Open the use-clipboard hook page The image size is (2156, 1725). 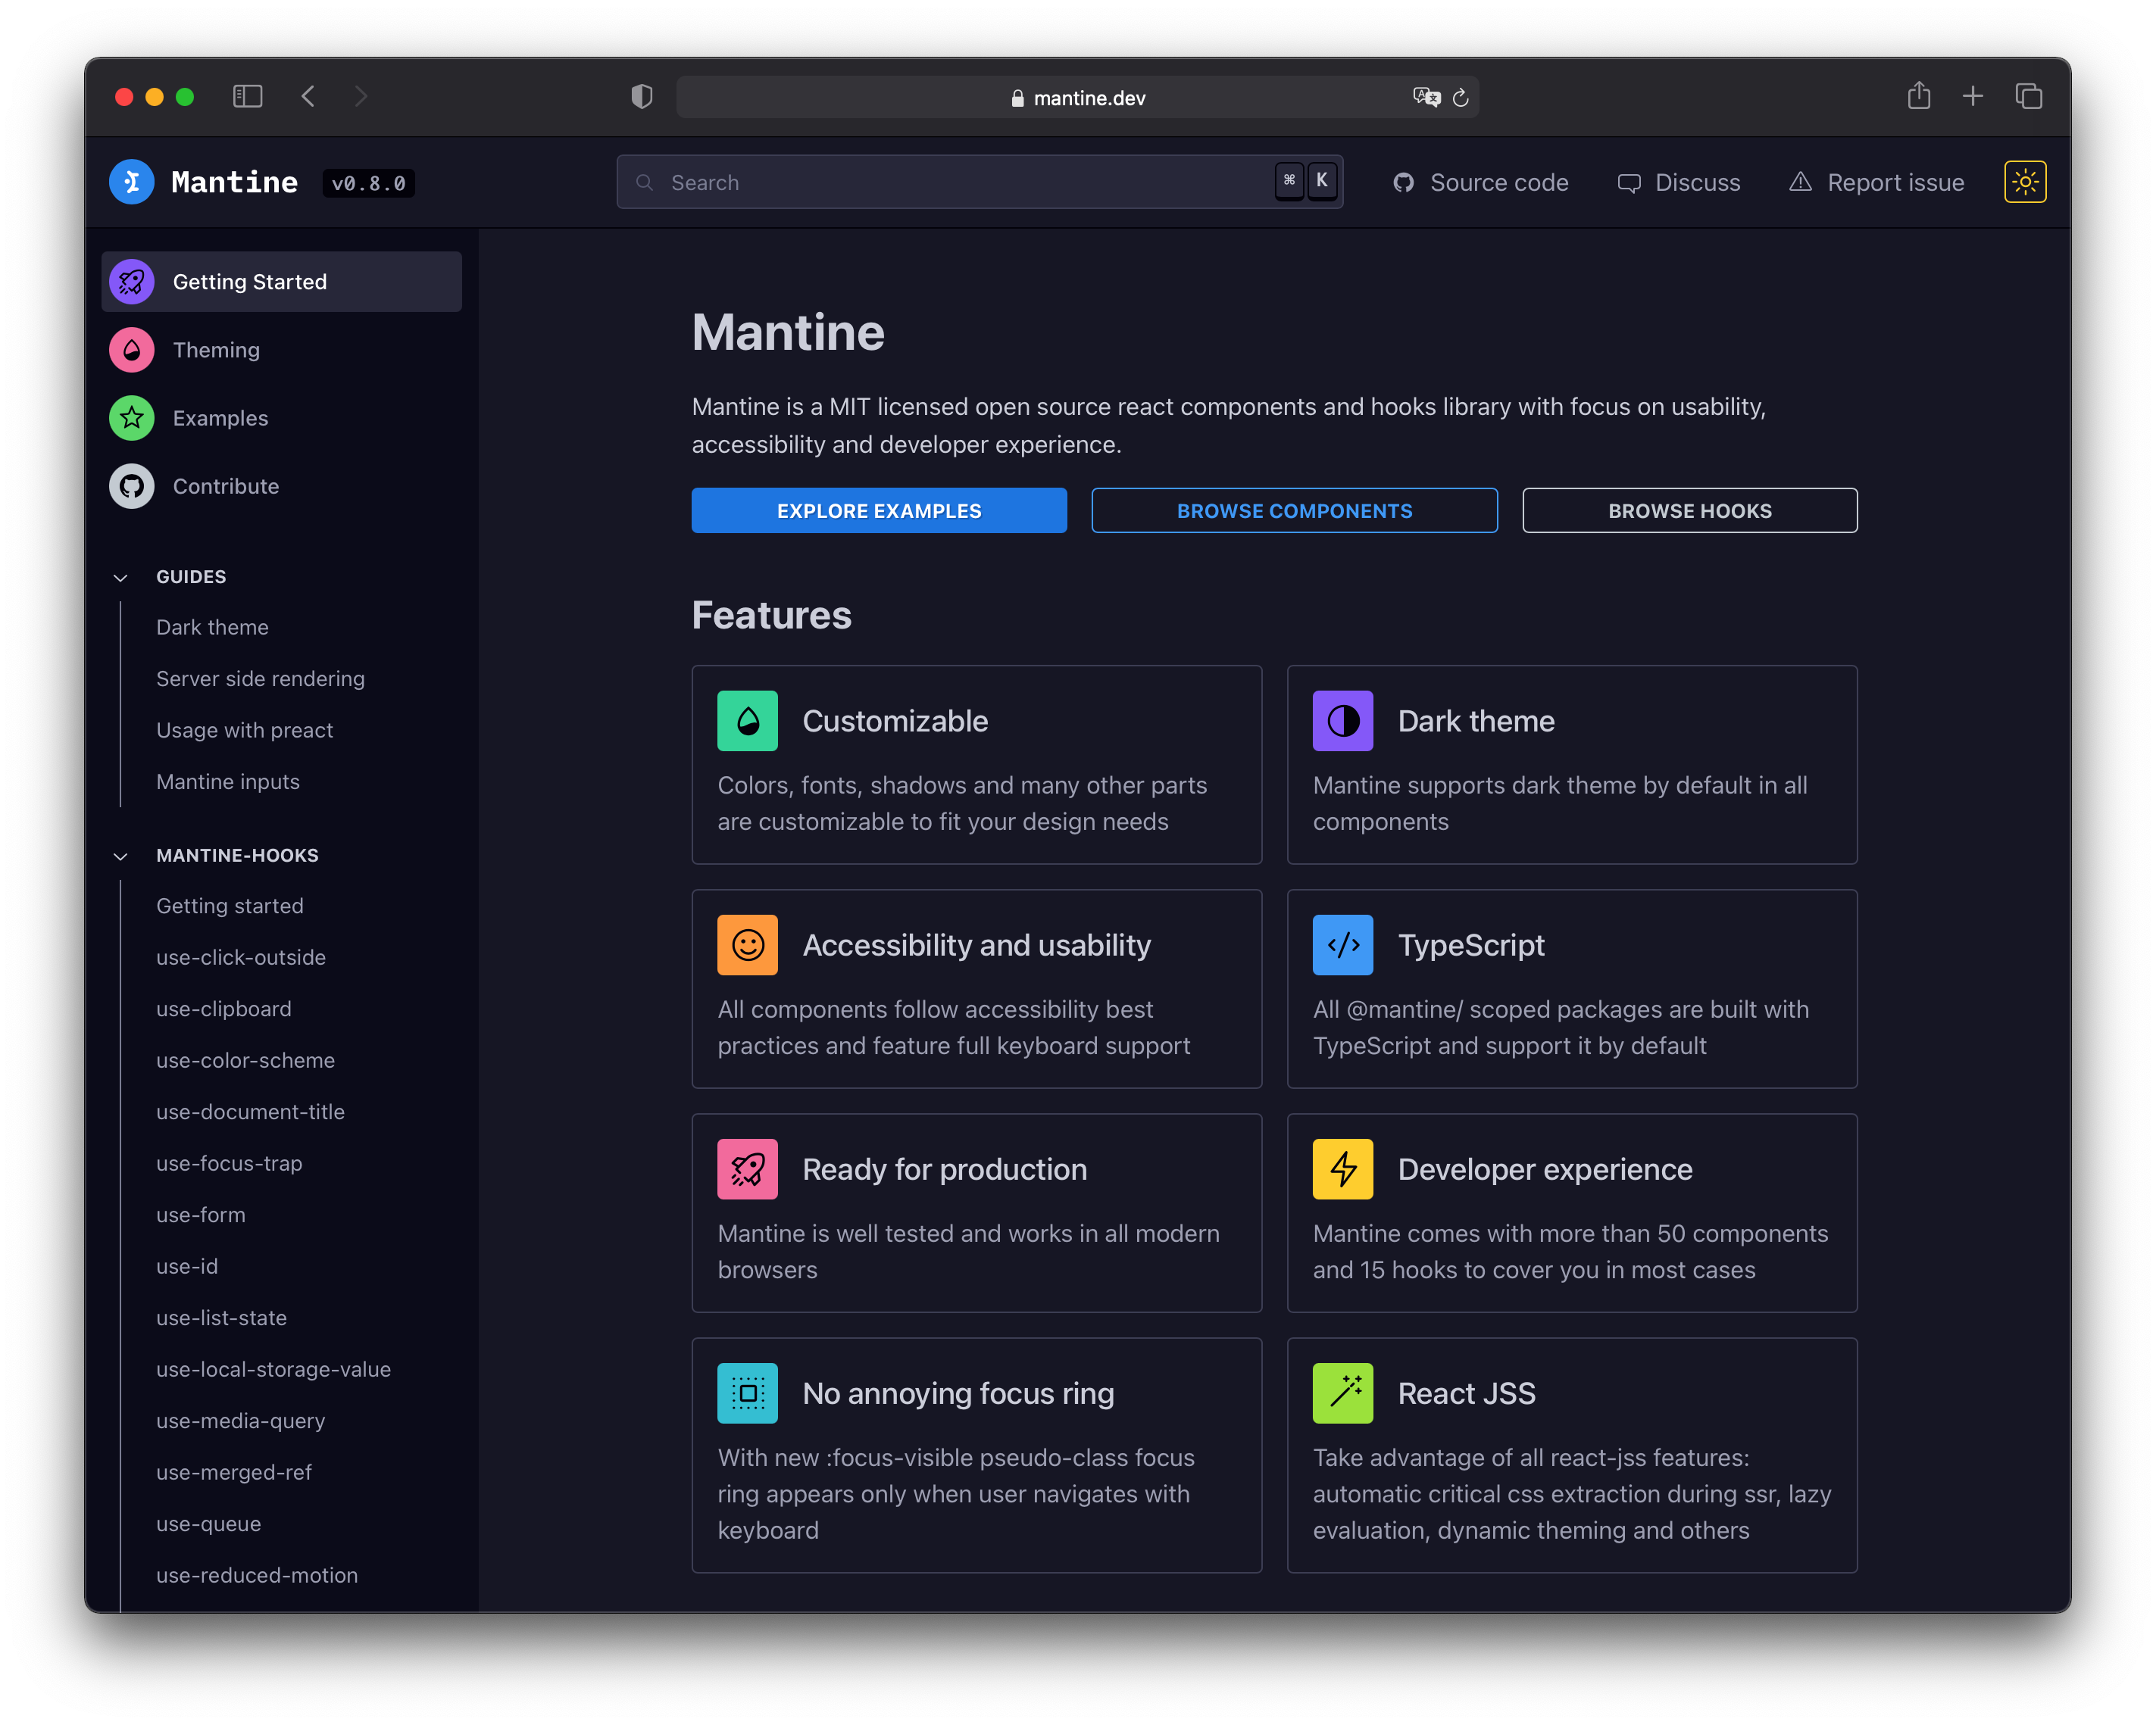pyautogui.click(x=224, y=1009)
